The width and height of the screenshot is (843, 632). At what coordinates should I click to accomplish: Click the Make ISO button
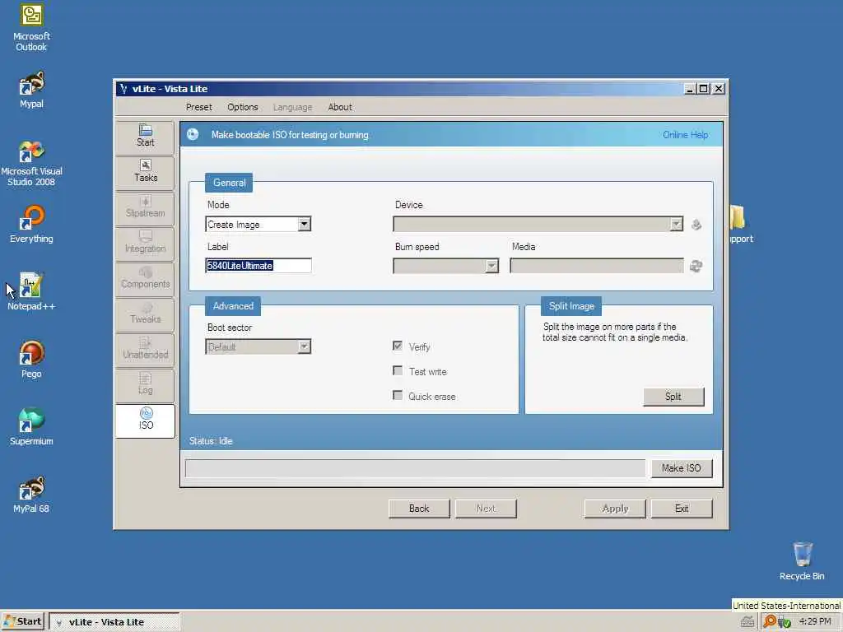[681, 468]
